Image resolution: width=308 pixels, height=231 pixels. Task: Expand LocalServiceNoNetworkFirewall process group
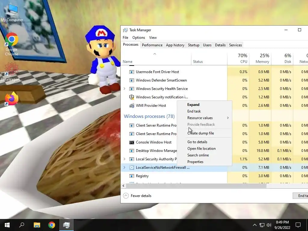tap(124, 168)
